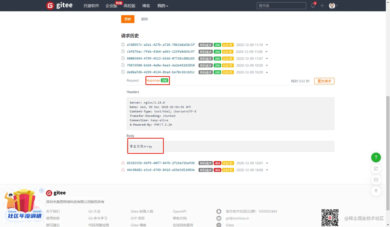Expand request 7987d508 details arrow
This screenshot has height=227, width=390.
(267, 65)
